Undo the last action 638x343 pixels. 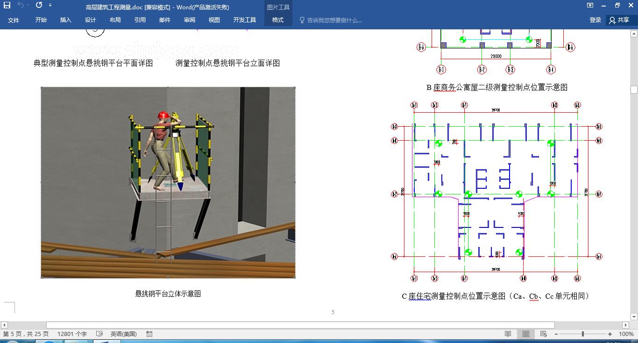click(x=21, y=6)
